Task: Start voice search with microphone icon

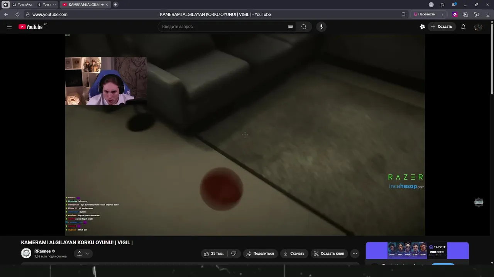Action: click(321, 27)
